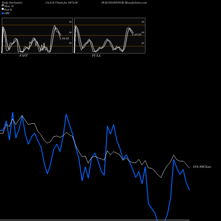This screenshot has width=221, height=221.
Task: Click the 49.33 value on FULL chart
Action: click(x=138, y=34)
